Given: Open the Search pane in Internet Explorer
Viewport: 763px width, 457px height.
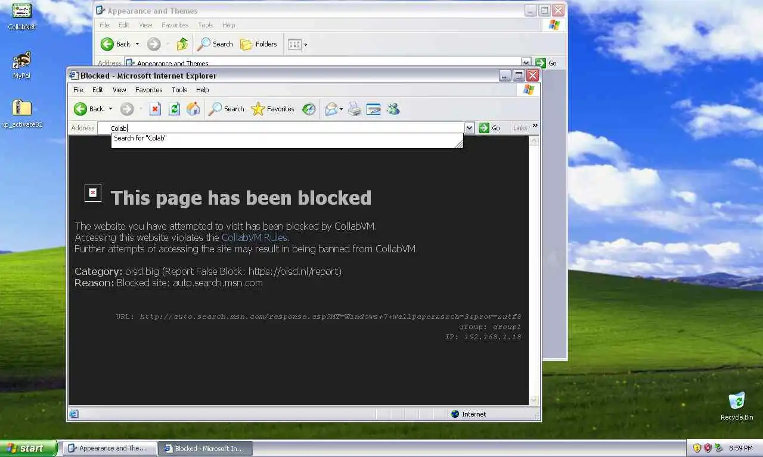Looking at the screenshot, I should [226, 109].
